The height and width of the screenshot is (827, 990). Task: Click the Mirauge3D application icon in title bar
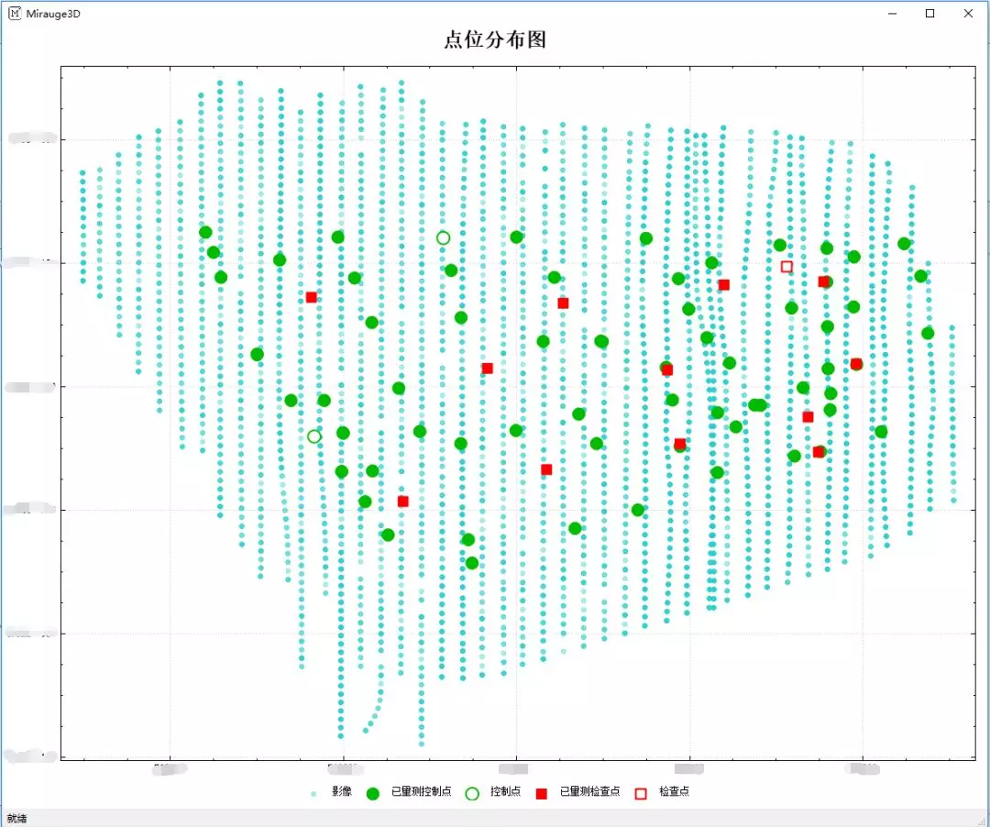[x=13, y=13]
